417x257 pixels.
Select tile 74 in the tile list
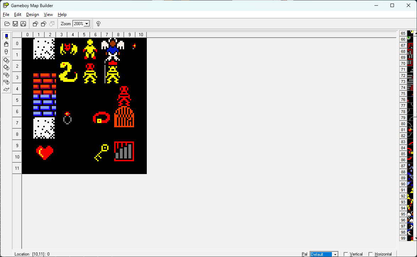406,88
